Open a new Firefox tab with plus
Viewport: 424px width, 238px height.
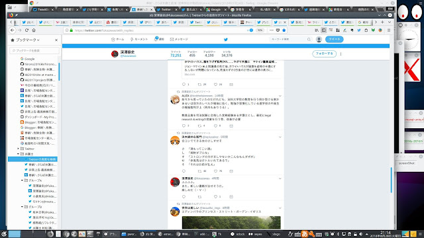[x=382, y=22]
